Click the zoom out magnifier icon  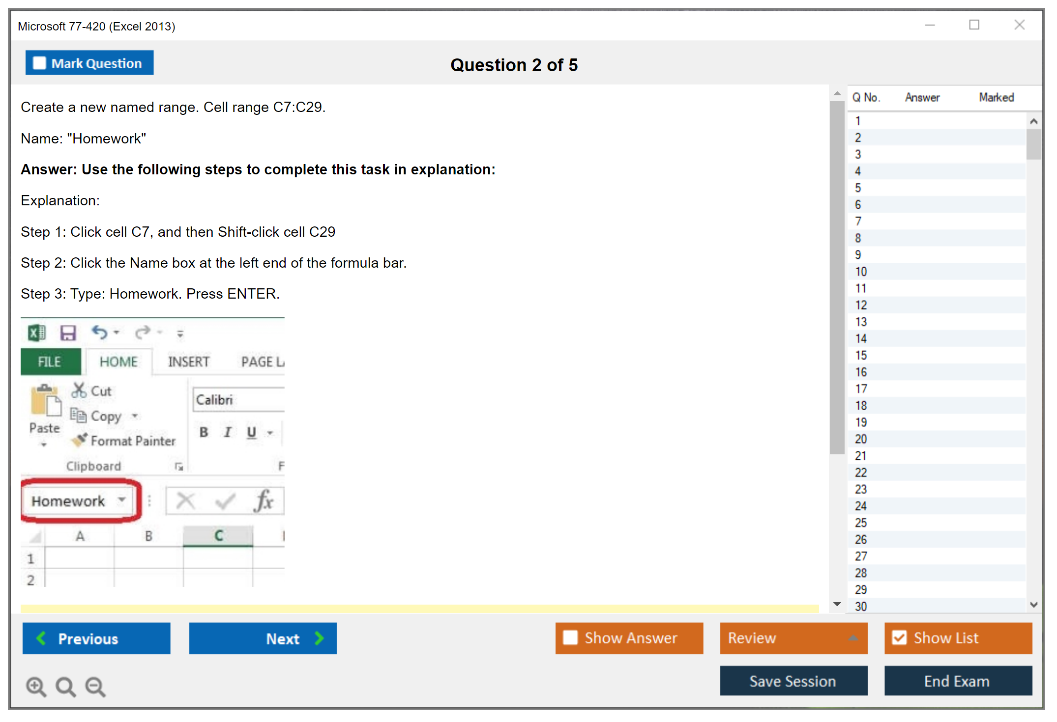pos(95,686)
